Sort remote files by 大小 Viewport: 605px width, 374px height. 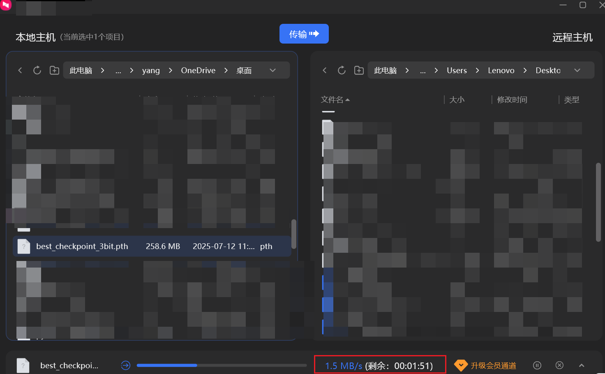(x=457, y=99)
